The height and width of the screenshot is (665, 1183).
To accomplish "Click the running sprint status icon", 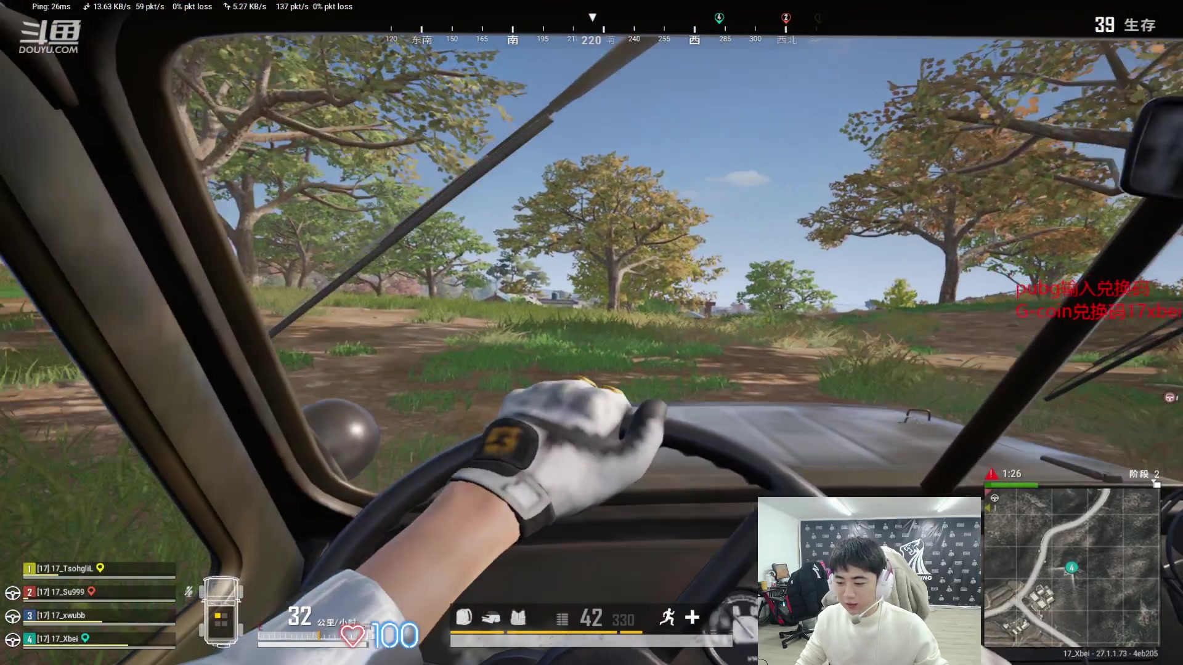I will pyautogui.click(x=667, y=617).
